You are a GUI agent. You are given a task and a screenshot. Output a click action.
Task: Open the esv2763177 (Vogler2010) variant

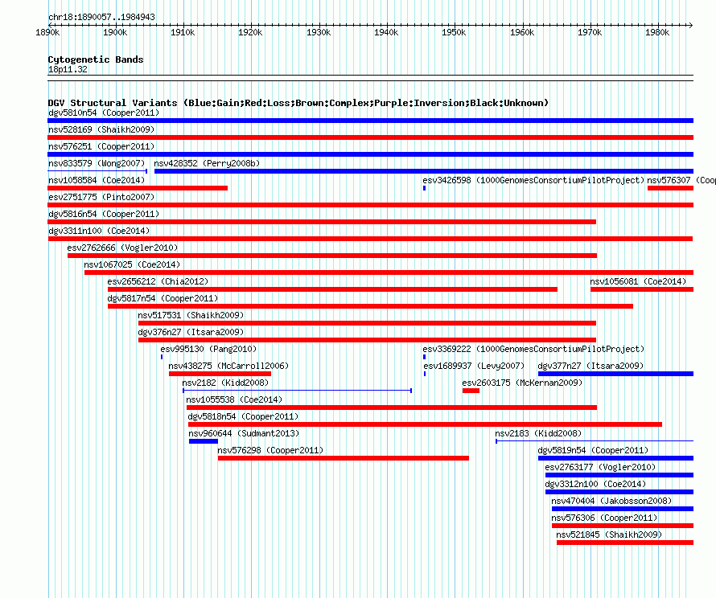(x=600, y=467)
